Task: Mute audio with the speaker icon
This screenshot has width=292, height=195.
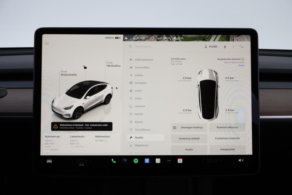Action: click(241, 160)
